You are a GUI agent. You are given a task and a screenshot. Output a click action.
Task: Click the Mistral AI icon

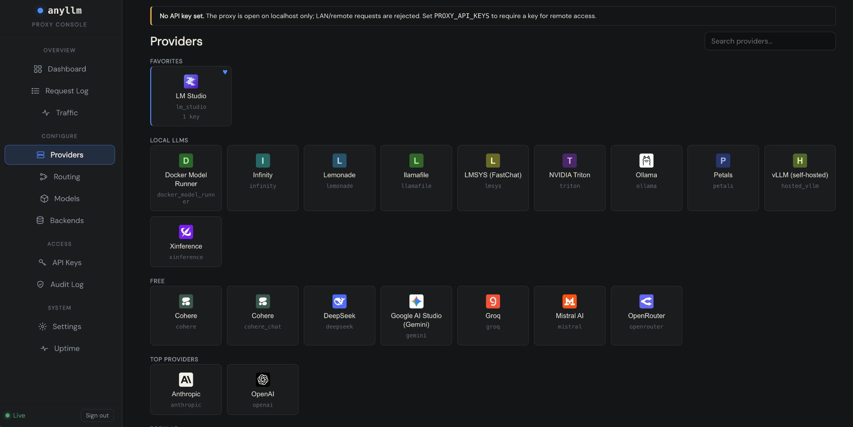pyautogui.click(x=570, y=302)
